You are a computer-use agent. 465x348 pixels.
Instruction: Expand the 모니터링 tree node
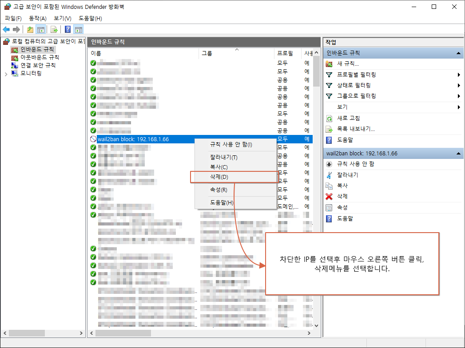click(6, 74)
